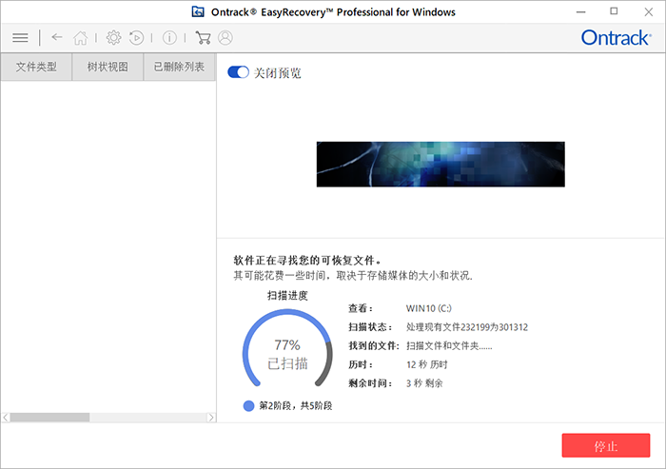Switch to the 文件类型 tab
Viewport: 666px width, 469px height.
coord(36,67)
